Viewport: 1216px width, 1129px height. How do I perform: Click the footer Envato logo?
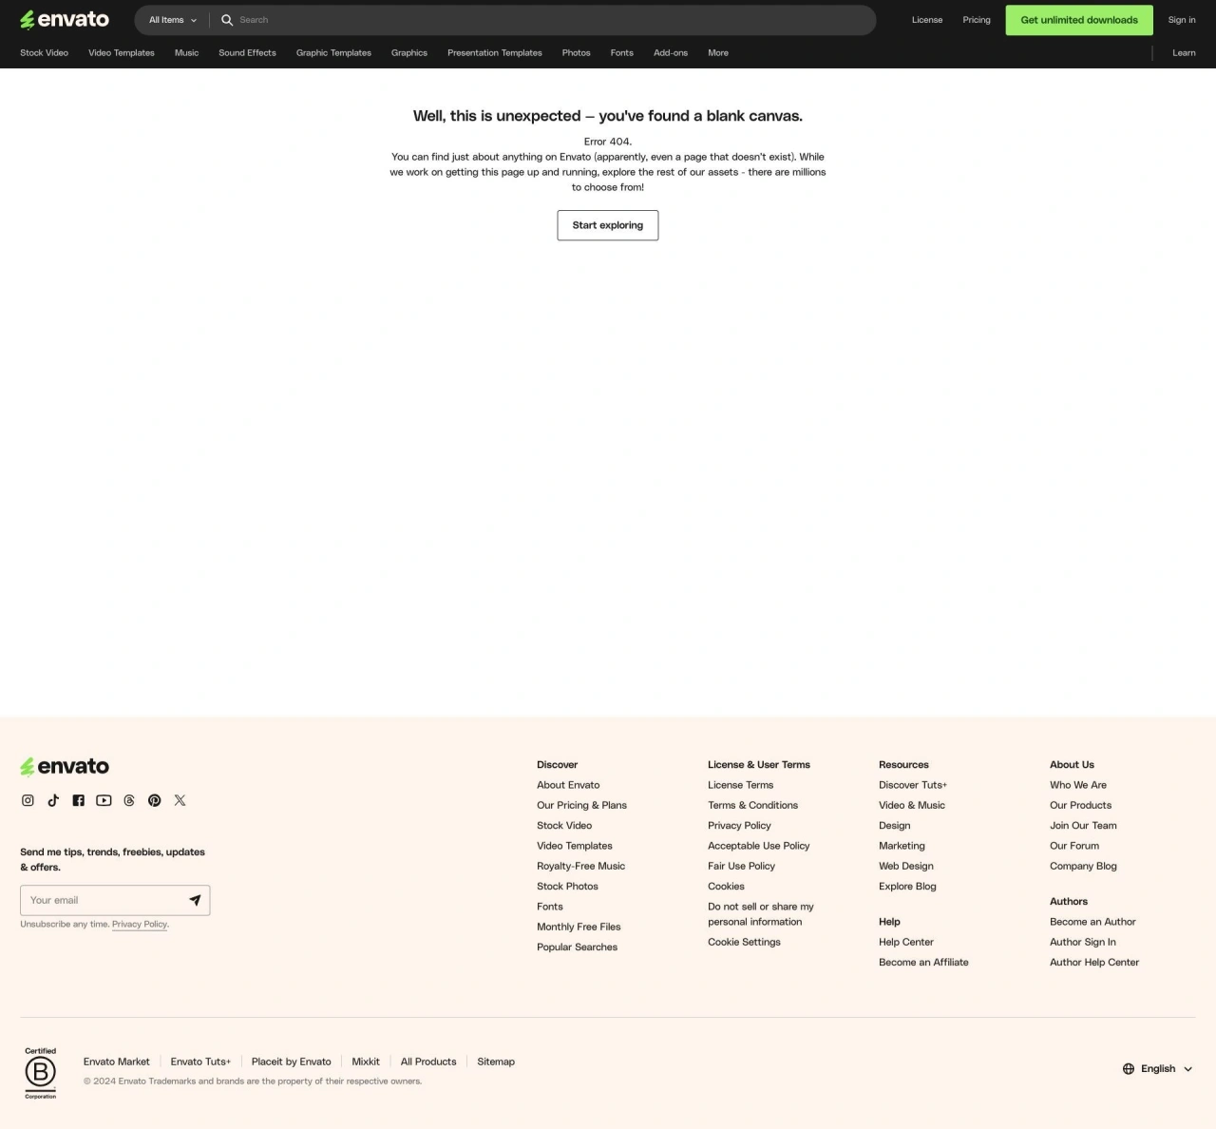pyautogui.click(x=65, y=766)
